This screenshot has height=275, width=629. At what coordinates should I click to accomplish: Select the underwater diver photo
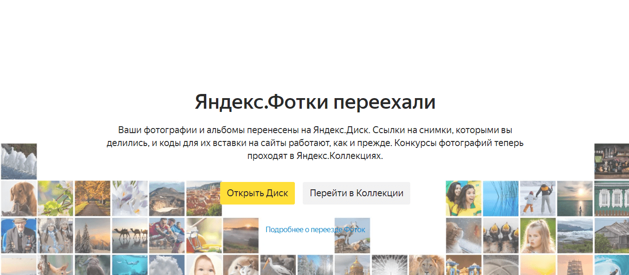click(130, 265)
